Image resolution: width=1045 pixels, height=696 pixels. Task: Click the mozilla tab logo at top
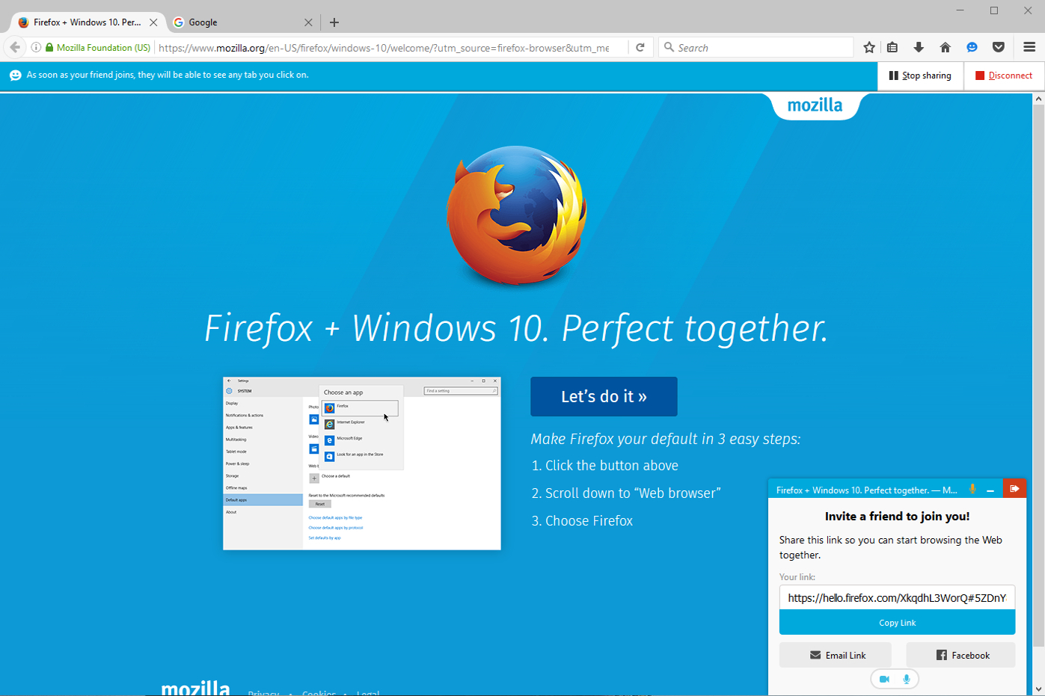tap(815, 105)
